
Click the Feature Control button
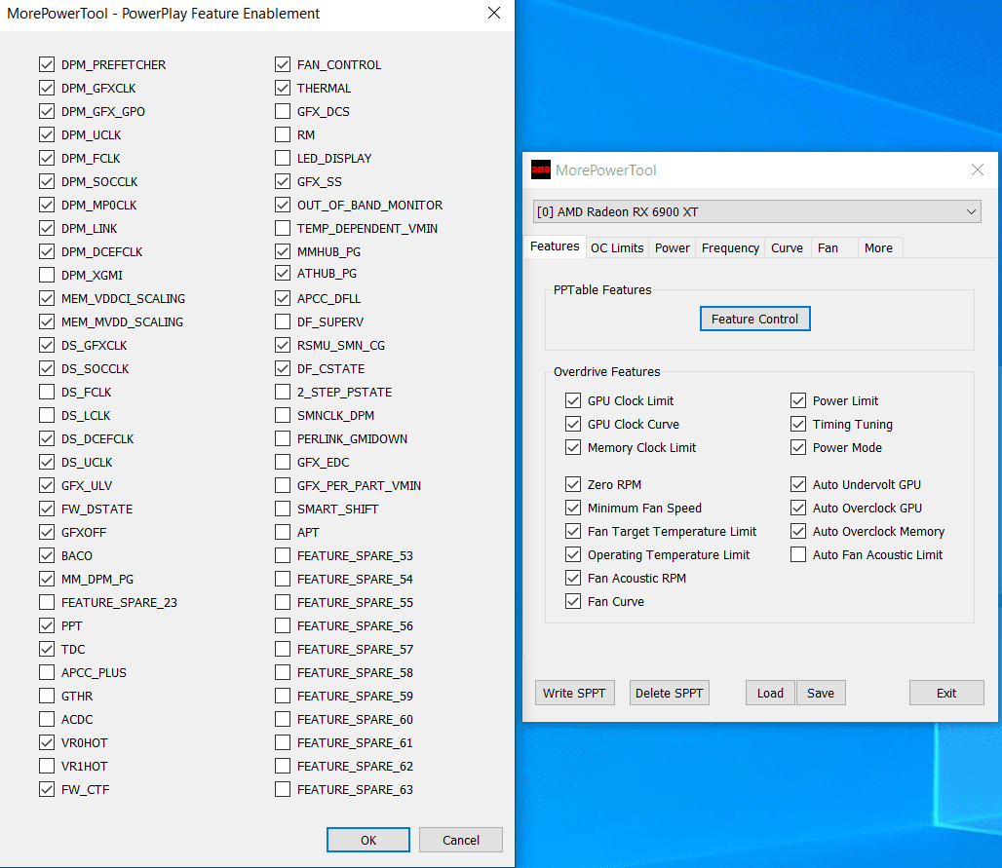click(754, 319)
